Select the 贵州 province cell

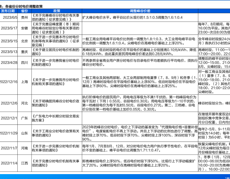pos(24,17)
